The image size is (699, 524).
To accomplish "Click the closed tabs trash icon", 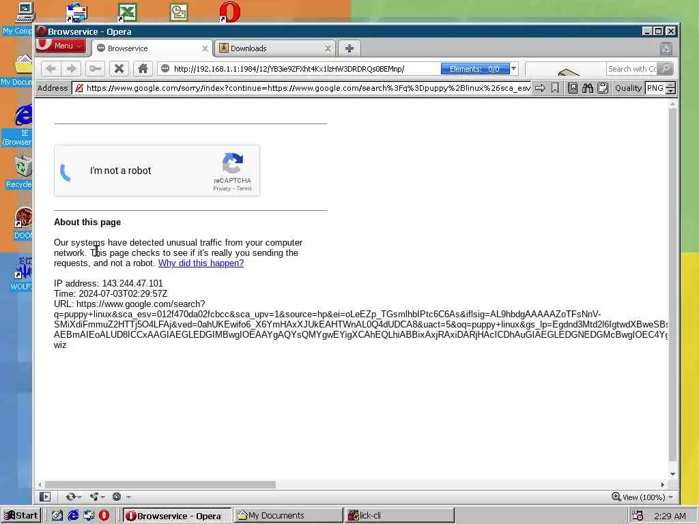I will pos(666,48).
